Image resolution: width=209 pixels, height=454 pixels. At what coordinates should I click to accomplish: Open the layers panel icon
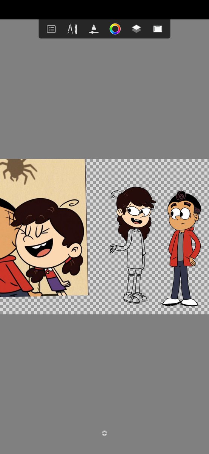(136, 29)
